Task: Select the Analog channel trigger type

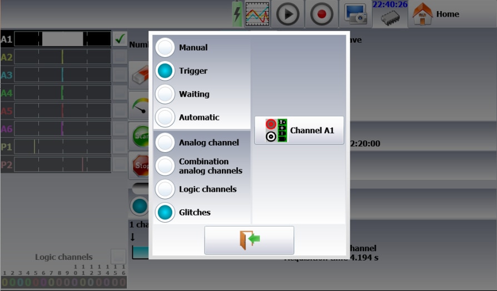Action: (x=165, y=143)
